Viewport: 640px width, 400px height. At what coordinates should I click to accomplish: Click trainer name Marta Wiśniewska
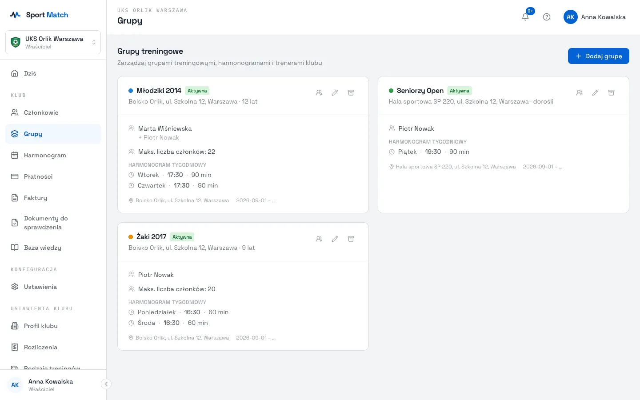click(x=165, y=128)
